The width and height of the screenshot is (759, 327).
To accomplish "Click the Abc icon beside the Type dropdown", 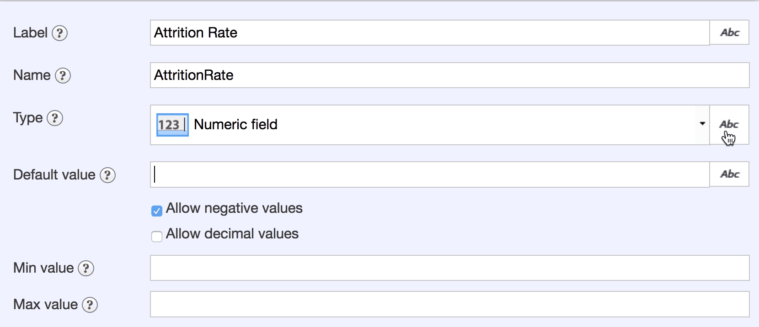I will click(729, 125).
